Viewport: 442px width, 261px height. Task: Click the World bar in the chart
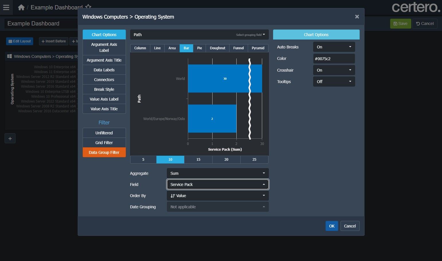218,79
